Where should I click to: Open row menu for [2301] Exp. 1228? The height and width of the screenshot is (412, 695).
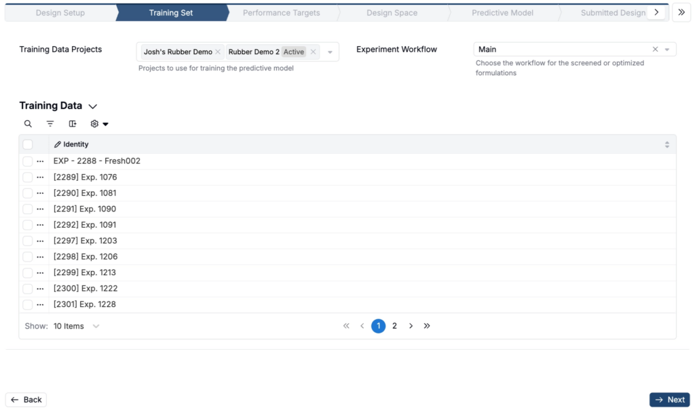(40, 304)
